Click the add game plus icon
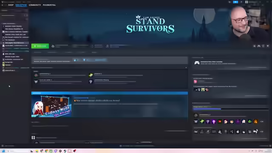The height and width of the screenshot is (153, 272). tap(3, 146)
